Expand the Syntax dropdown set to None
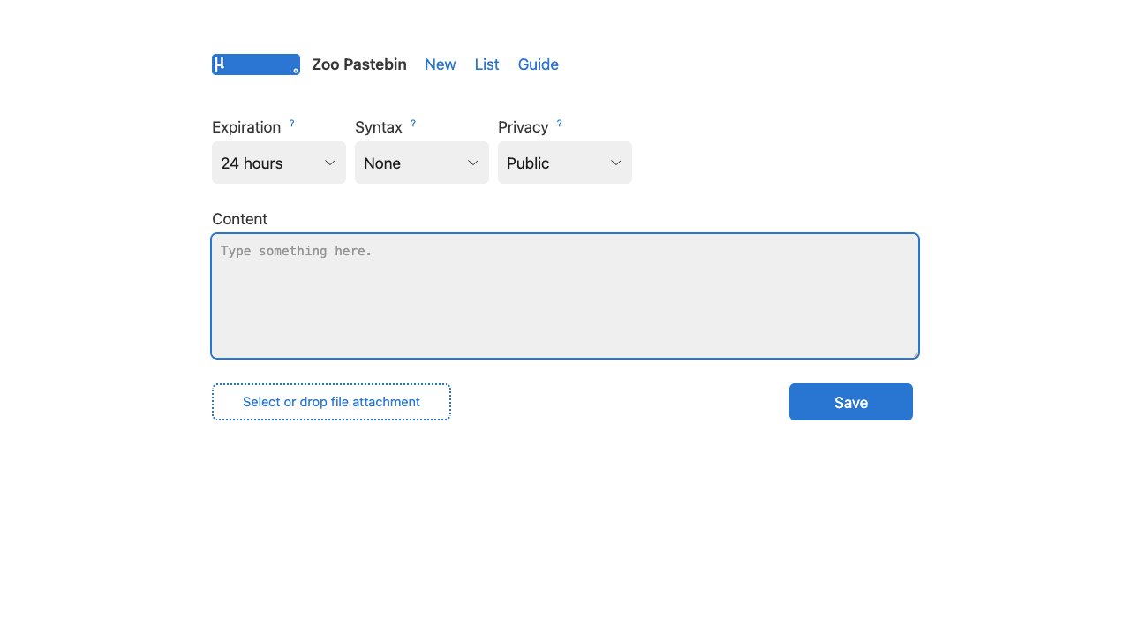Viewport: 1130px width, 636px height. point(421,163)
